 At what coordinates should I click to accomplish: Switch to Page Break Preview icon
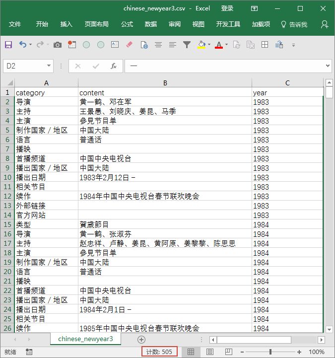point(228,352)
